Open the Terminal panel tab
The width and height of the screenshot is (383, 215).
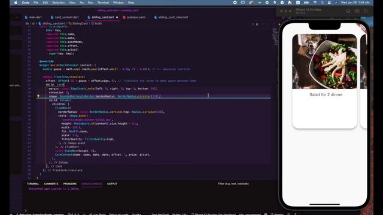pos(33,183)
